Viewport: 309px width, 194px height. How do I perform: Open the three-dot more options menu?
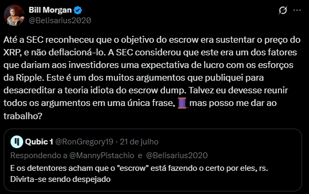(297, 10)
